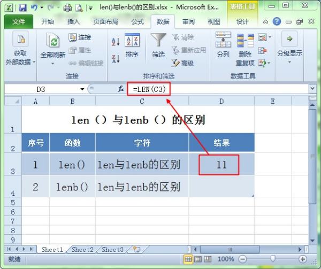Click the 重新应用 reapply button
Viewport: 321px width, 269px height.
(x=189, y=50)
